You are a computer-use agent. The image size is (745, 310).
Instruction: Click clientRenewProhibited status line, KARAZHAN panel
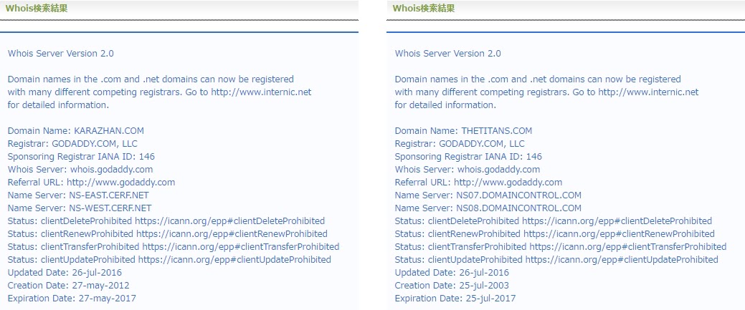pyautogui.click(x=168, y=233)
